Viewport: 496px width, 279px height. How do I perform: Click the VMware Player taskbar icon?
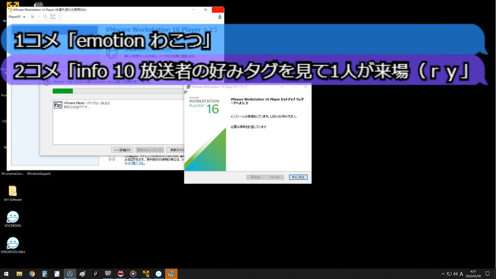(x=146, y=274)
